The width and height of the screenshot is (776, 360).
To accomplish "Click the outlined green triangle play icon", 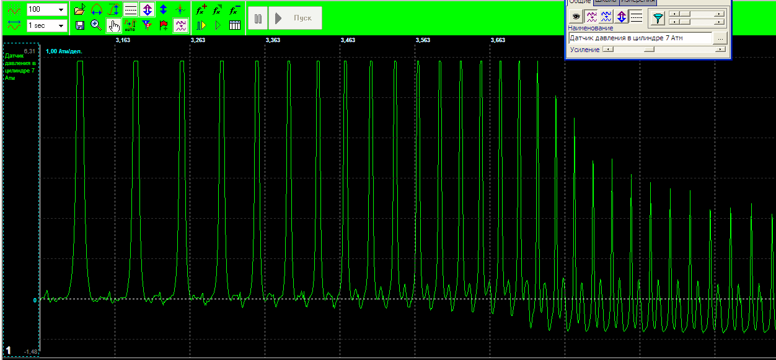I will pyautogui.click(x=218, y=25).
